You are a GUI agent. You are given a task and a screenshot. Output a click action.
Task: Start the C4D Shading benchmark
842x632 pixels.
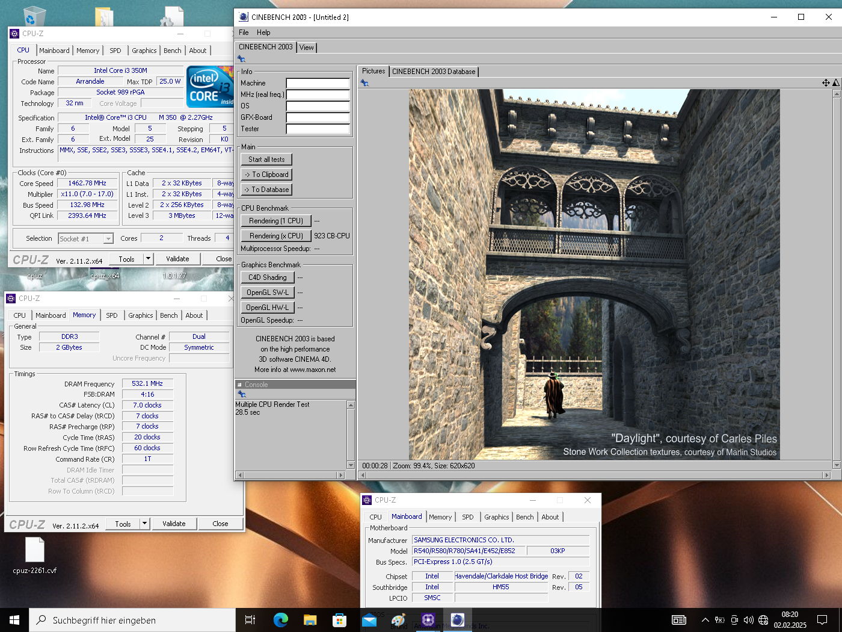[268, 277]
